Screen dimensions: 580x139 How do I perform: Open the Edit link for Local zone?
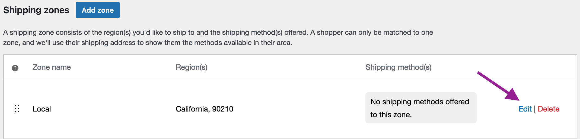[525, 109]
